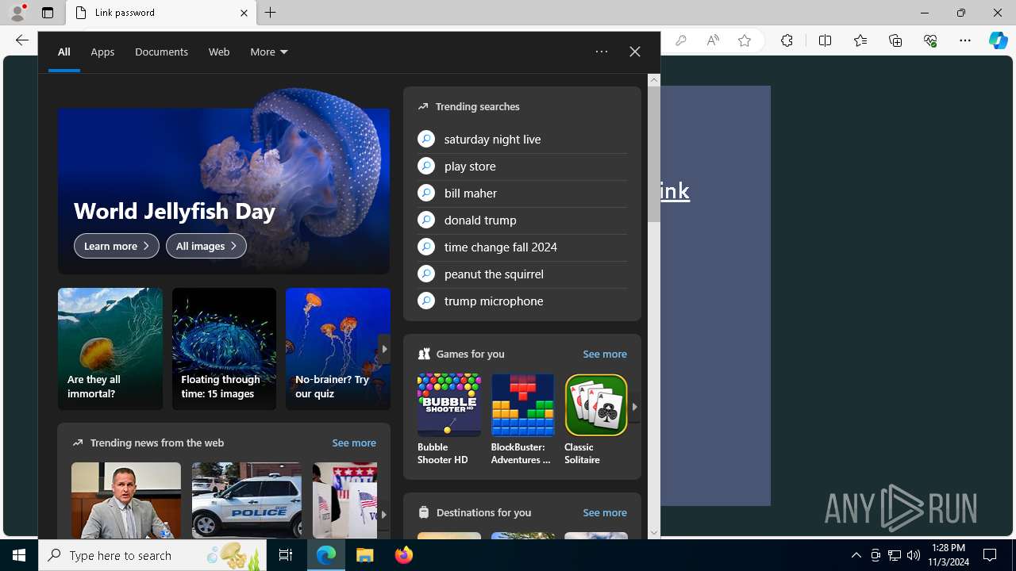Image resolution: width=1016 pixels, height=571 pixels.
Task: Click the search panel scrollbar up arrow
Action: click(x=654, y=79)
